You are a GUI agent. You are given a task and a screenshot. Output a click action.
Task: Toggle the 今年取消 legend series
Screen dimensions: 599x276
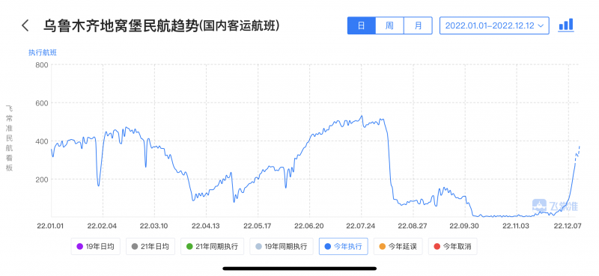tap(453, 247)
